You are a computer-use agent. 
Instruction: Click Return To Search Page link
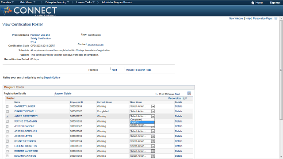pyautogui.click(x=139, y=70)
